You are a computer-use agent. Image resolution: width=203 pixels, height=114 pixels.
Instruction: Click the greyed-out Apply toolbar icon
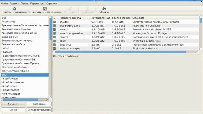click(x=70, y=9)
